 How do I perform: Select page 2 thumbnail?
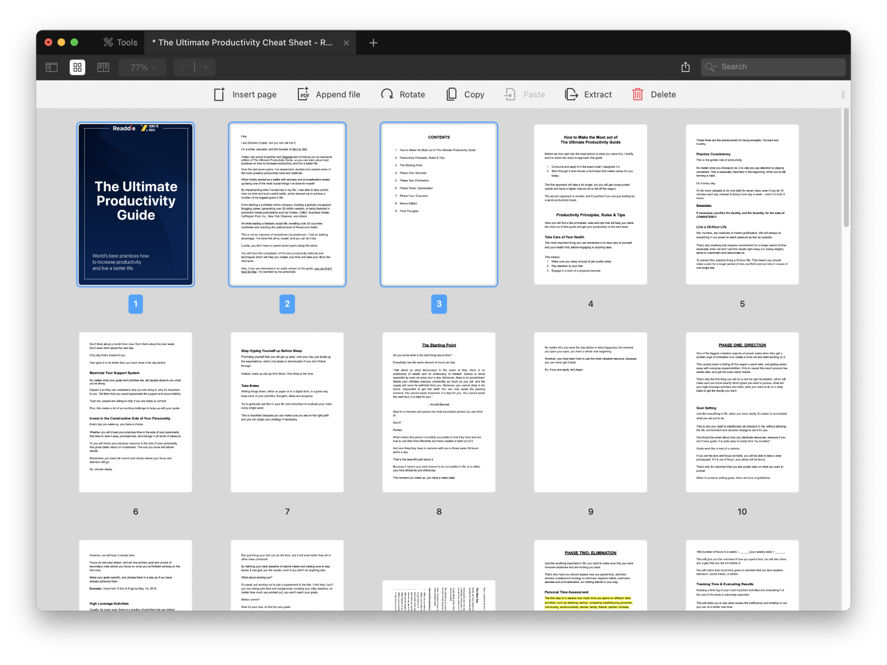pos(287,204)
